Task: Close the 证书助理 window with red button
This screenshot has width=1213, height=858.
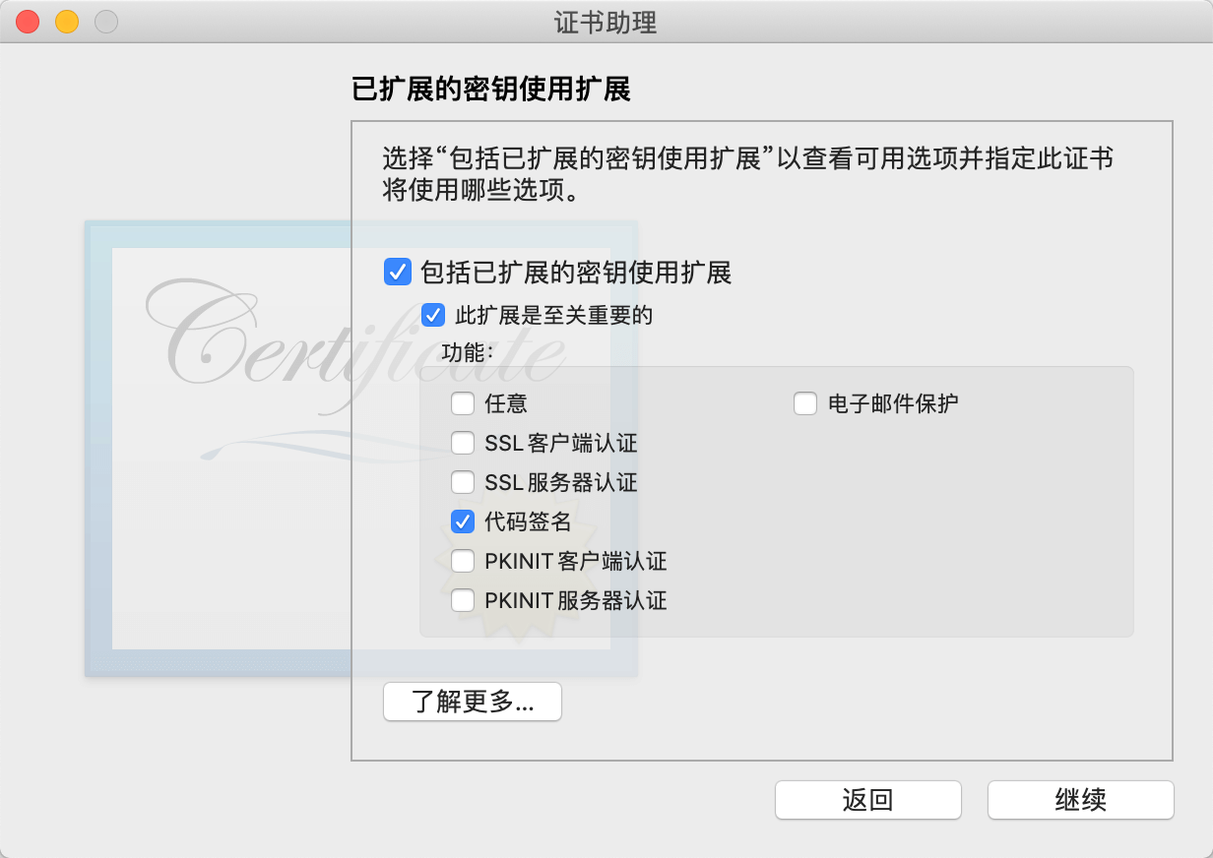Action: (x=28, y=22)
